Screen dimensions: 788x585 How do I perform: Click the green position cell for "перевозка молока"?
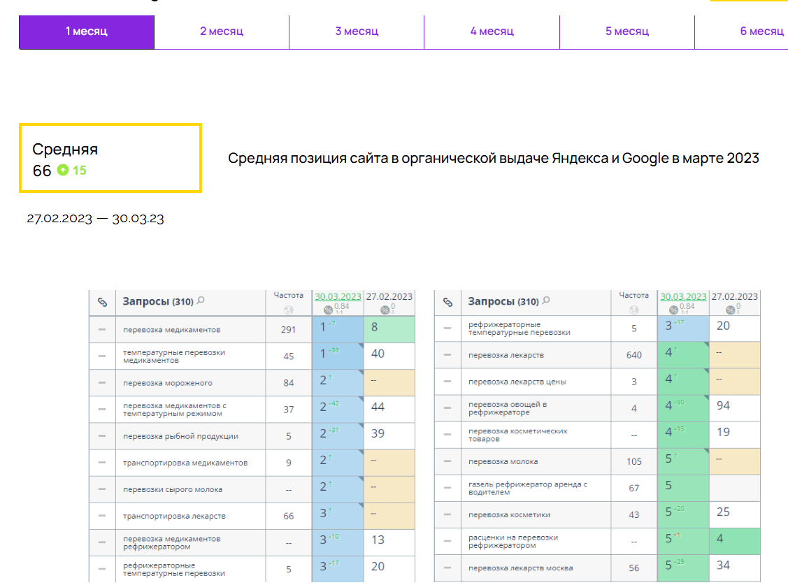683,460
